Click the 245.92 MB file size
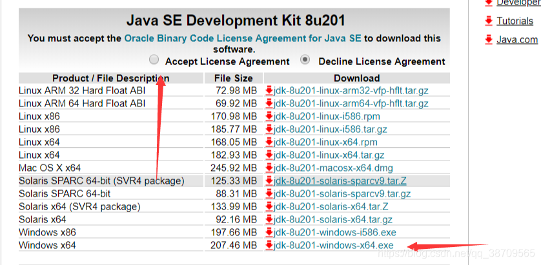This screenshot has width=541, height=265. point(234,168)
